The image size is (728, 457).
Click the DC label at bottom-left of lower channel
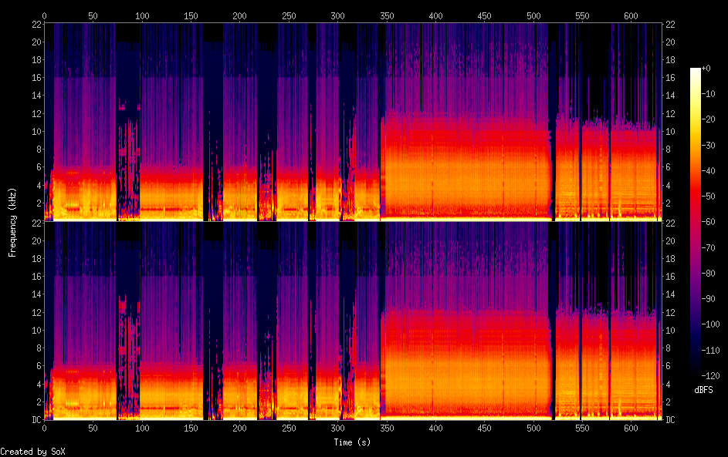tap(36, 420)
